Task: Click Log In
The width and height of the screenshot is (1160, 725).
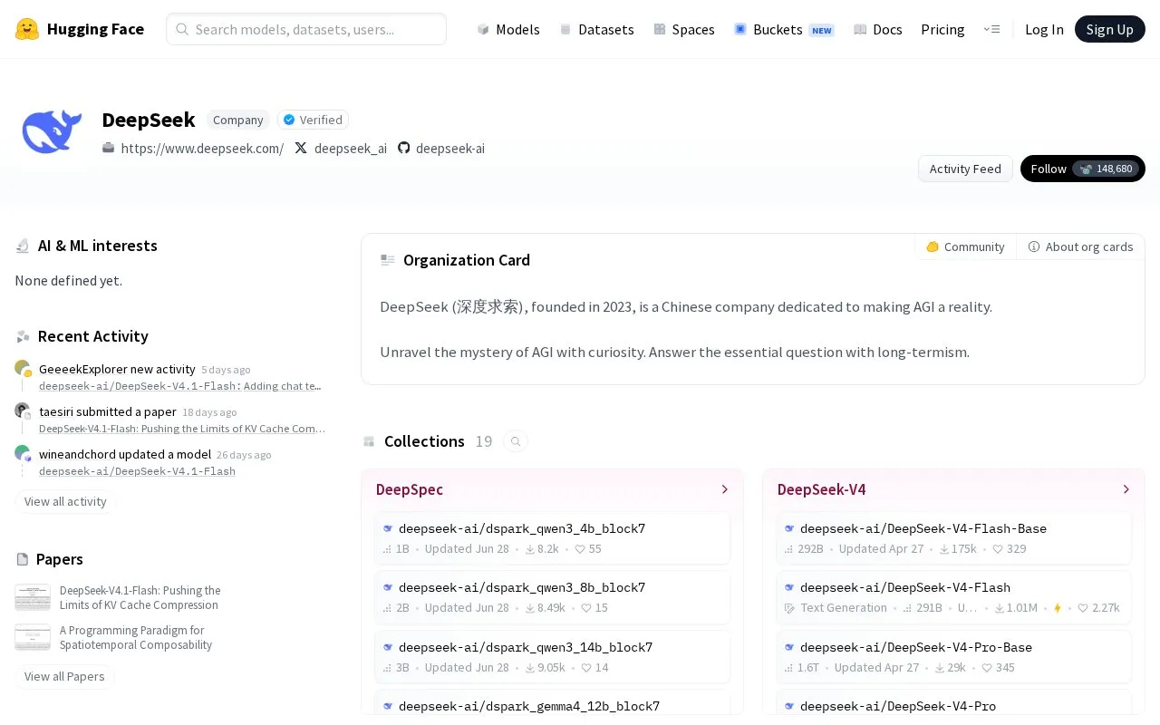Action: point(1044,29)
